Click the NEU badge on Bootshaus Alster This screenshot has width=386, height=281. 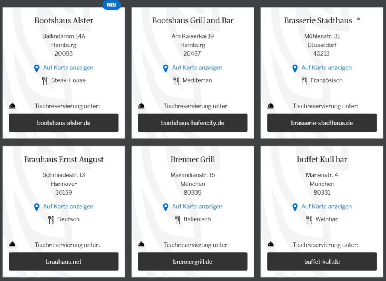pos(112,5)
